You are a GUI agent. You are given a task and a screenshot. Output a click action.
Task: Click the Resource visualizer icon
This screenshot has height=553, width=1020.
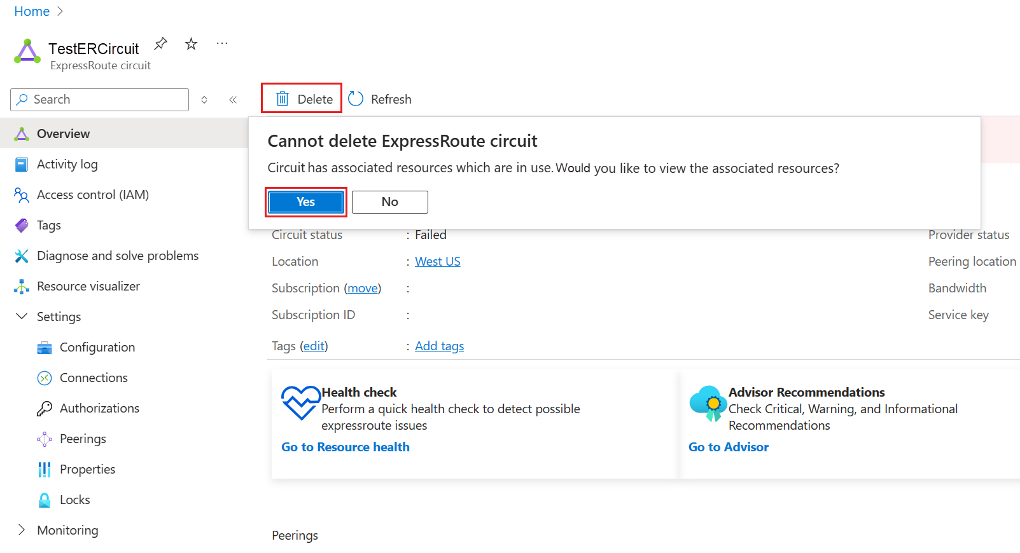pyautogui.click(x=22, y=287)
